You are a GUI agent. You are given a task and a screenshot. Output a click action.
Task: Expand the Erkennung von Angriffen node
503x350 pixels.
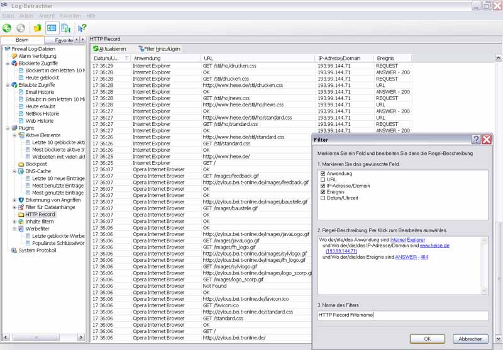click(15, 200)
